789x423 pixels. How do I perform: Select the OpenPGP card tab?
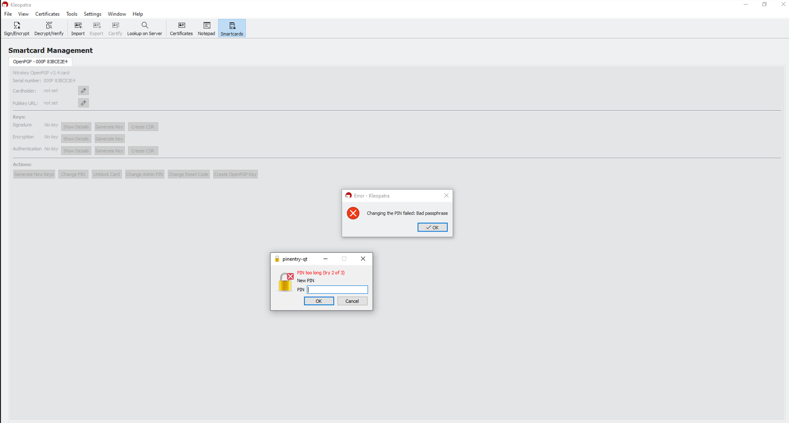40,61
